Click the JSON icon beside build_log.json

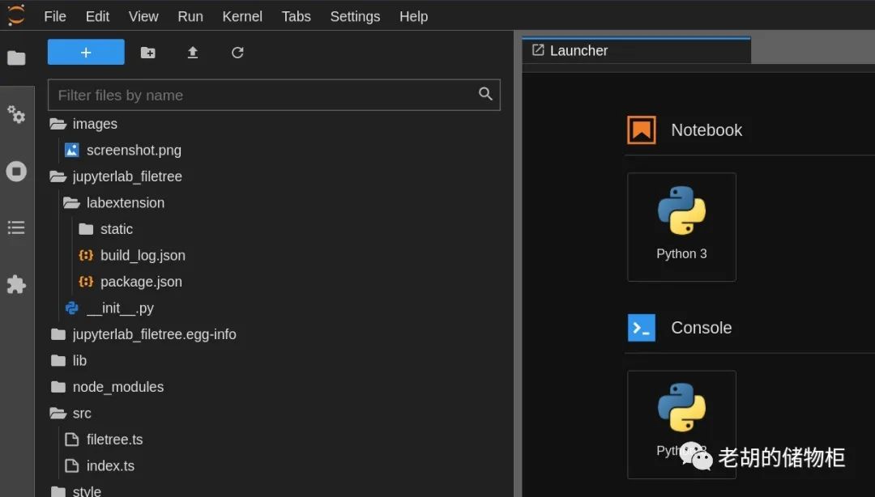[86, 255]
